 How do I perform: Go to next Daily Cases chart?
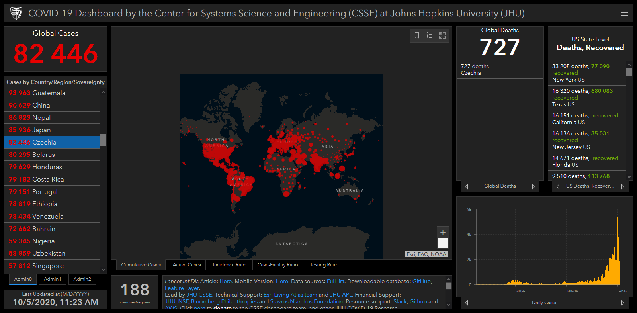pyautogui.click(x=623, y=303)
